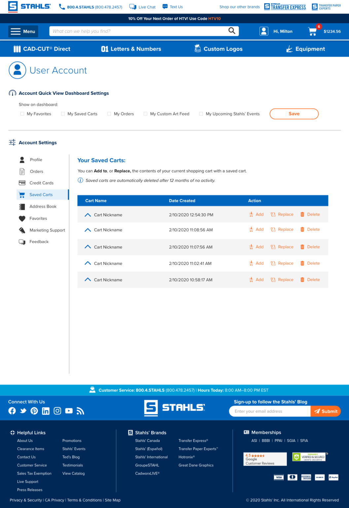Focus the blog email address field

click(270, 411)
